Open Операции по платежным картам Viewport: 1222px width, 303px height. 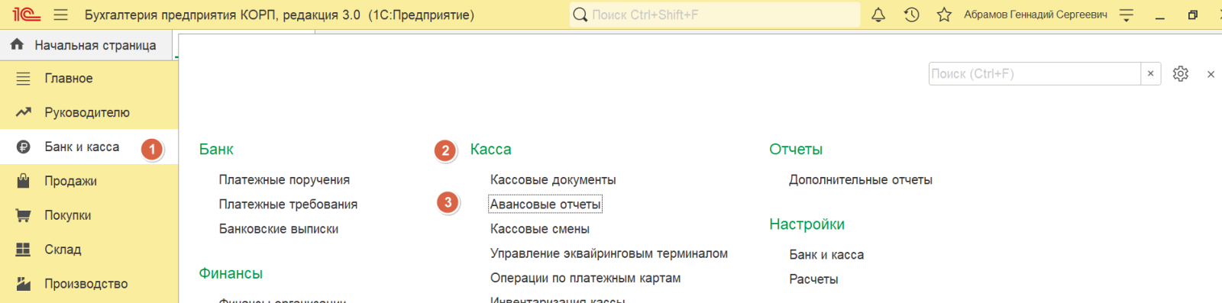[585, 278]
